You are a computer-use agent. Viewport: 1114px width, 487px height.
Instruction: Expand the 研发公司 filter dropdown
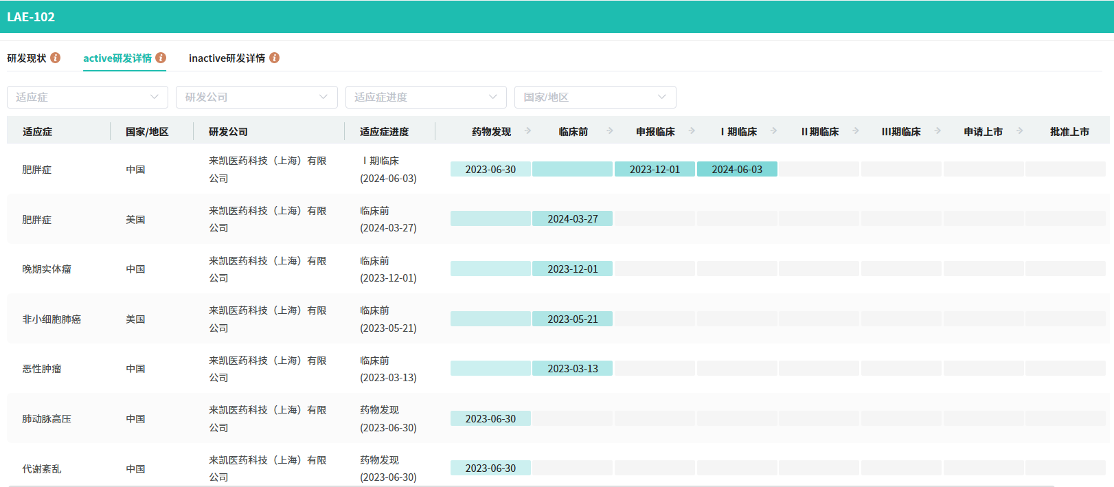(256, 97)
